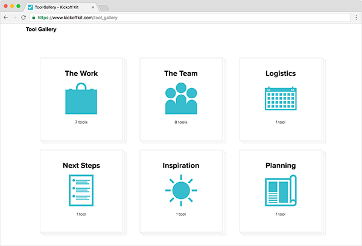Click the Tool Gallery page heading
Viewport: 362px width, 246px height.
pos(41,30)
